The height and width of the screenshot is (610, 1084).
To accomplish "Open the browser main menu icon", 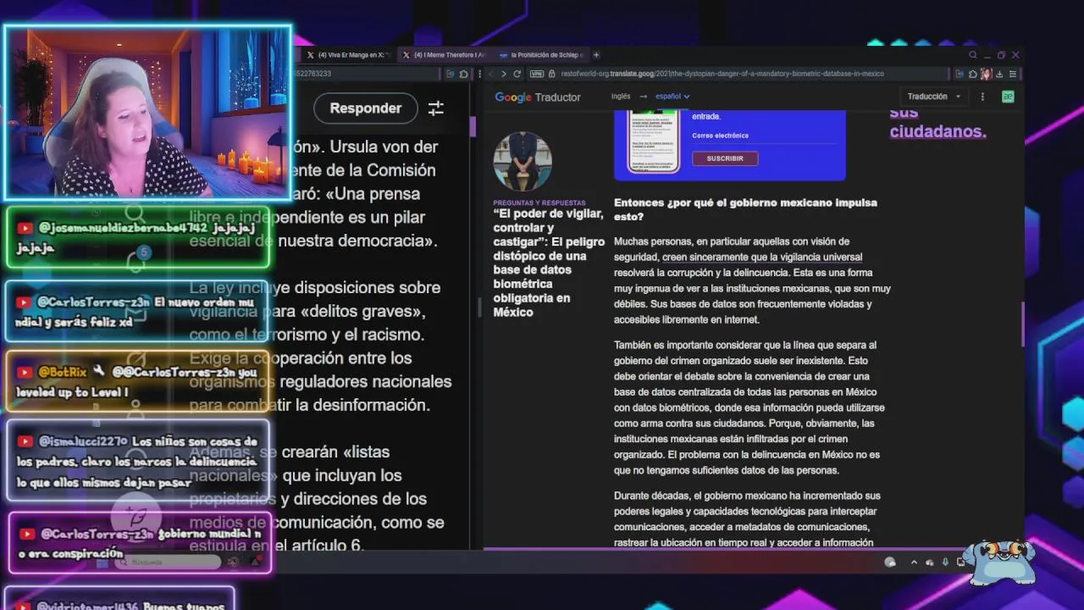I will pyautogui.click(x=1012, y=74).
